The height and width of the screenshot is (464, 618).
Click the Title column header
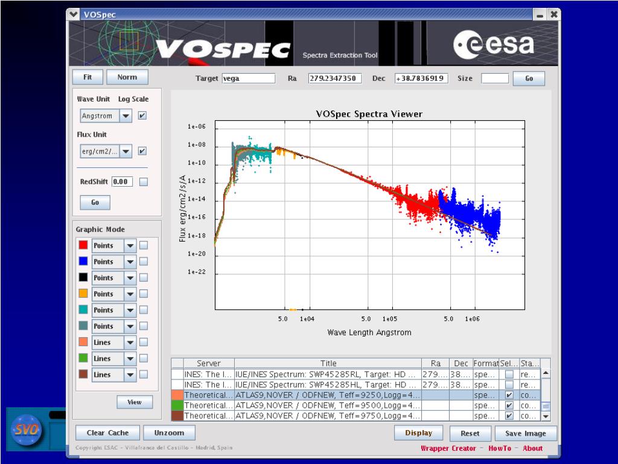click(x=328, y=363)
